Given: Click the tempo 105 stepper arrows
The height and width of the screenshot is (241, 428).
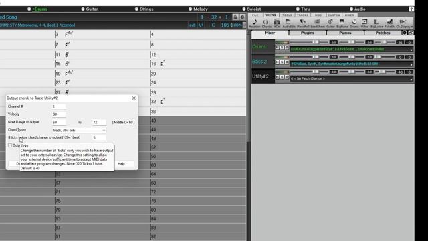Looking at the screenshot, I should (x=232, y=25).
